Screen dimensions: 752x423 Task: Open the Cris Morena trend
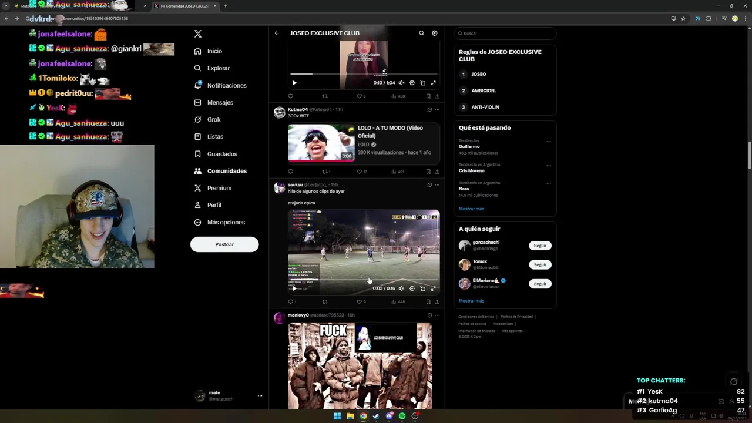point(472,171)
